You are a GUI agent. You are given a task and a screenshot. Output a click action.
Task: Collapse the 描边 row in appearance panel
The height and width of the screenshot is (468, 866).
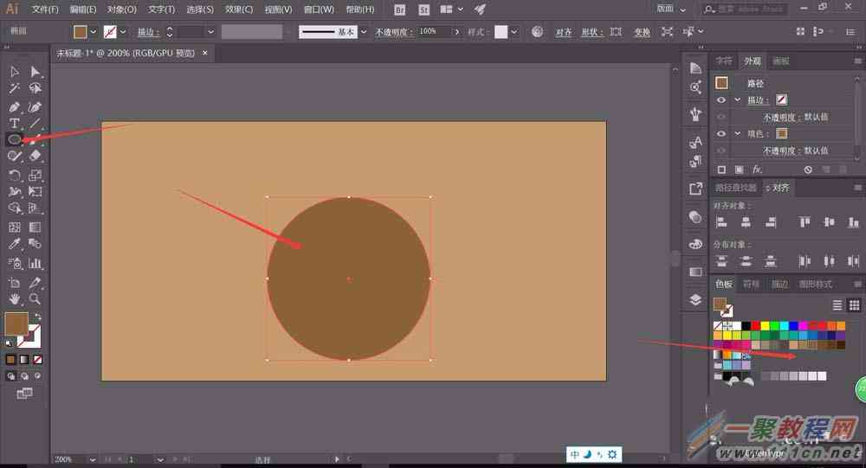737,99
